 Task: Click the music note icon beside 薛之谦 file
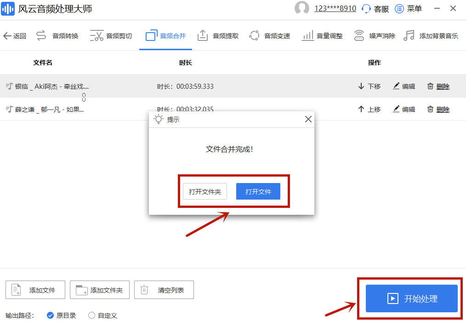[x=10, y=109]
